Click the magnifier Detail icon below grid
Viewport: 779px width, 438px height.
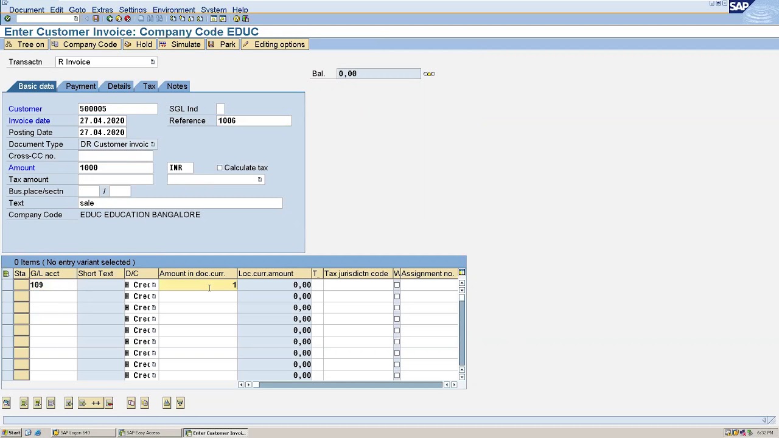[x=6, y=403]
